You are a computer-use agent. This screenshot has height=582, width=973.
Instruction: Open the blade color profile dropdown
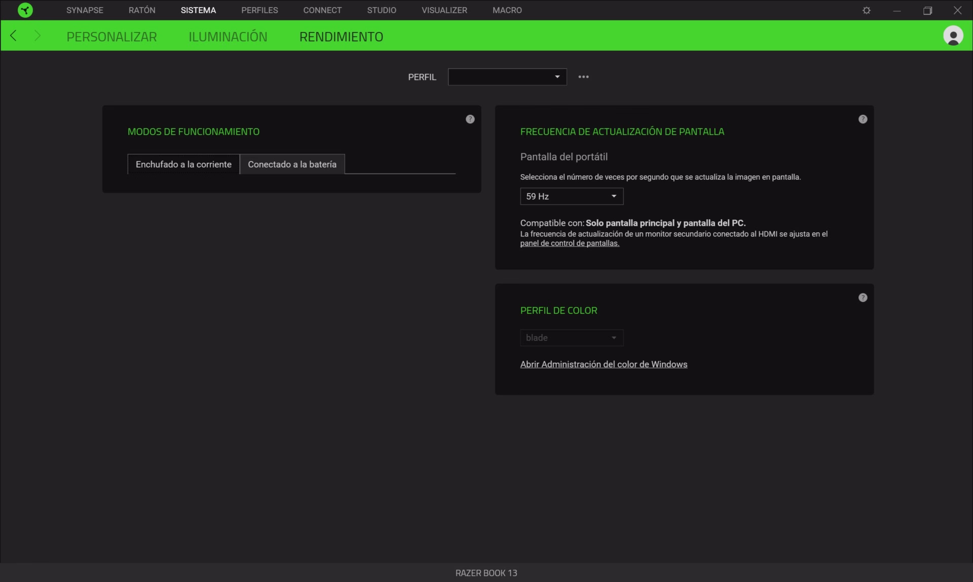[571, 338]
